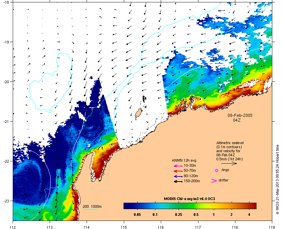Screen dimensions: 282x229
Task: Click the '(0.1m contours)' text line
Action: (229, 147)
